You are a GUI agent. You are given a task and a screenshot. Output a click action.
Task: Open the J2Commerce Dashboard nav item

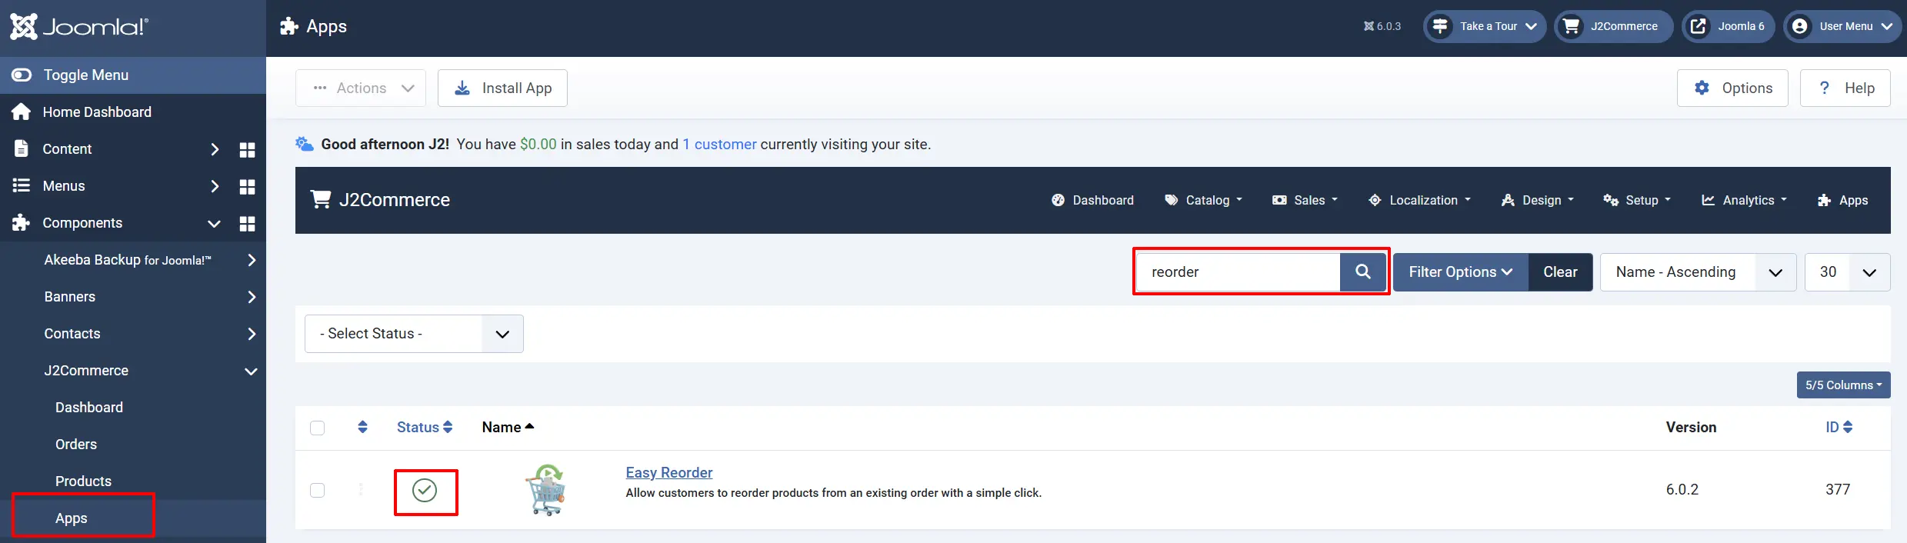tap(1092, 200)
